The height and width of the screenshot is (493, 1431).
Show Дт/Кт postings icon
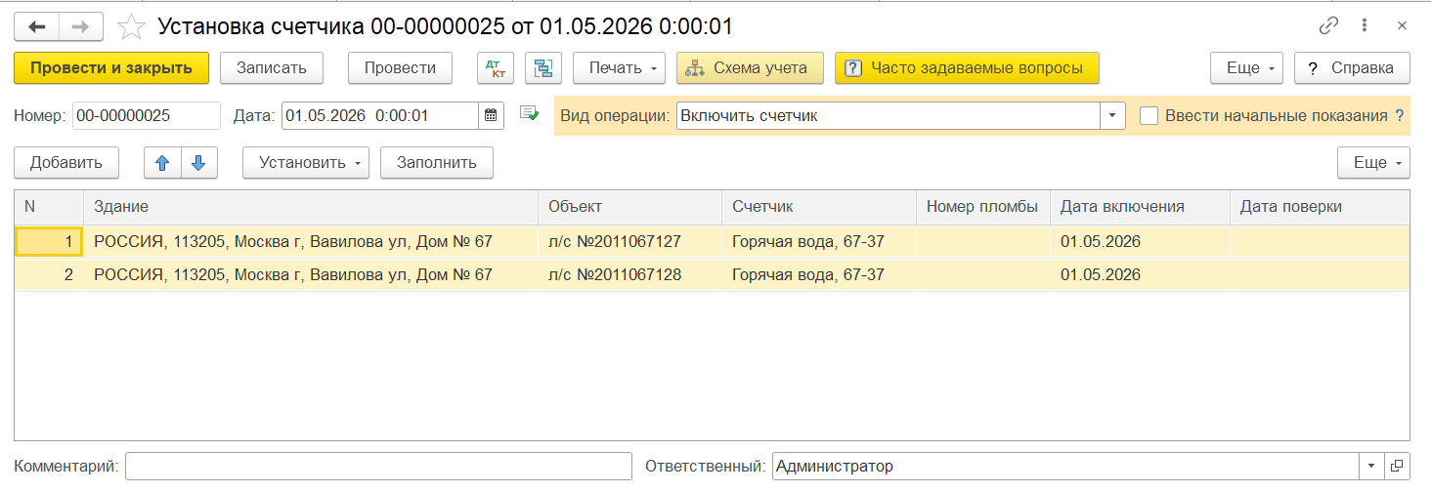pos(496,67)
